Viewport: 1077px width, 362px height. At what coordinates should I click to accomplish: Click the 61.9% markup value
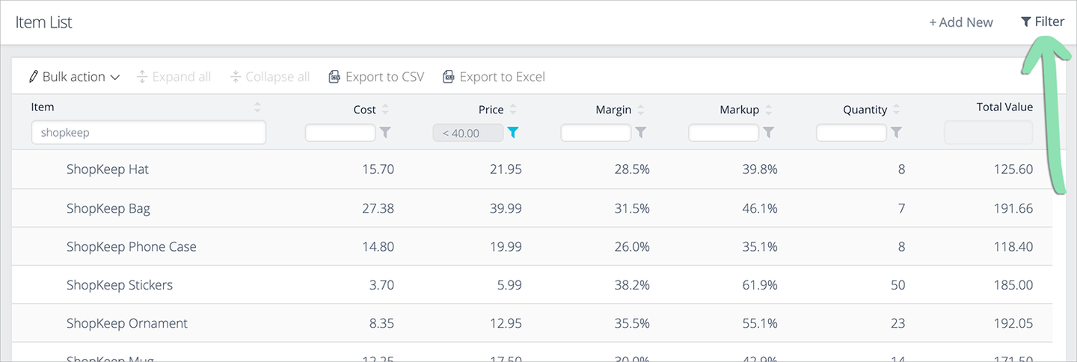[x=759, y=285]
